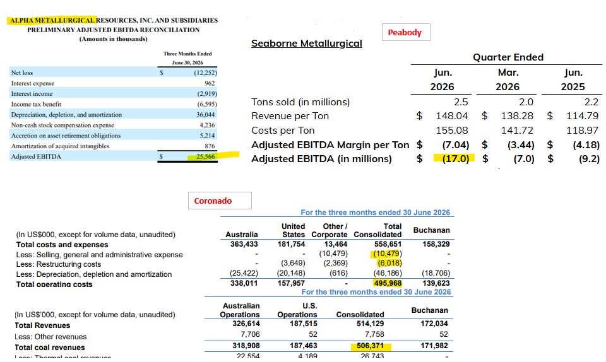This screenshot has height=362, width=606.
Task: Select Australian total coal revenues 318,908
Action: 246,346
